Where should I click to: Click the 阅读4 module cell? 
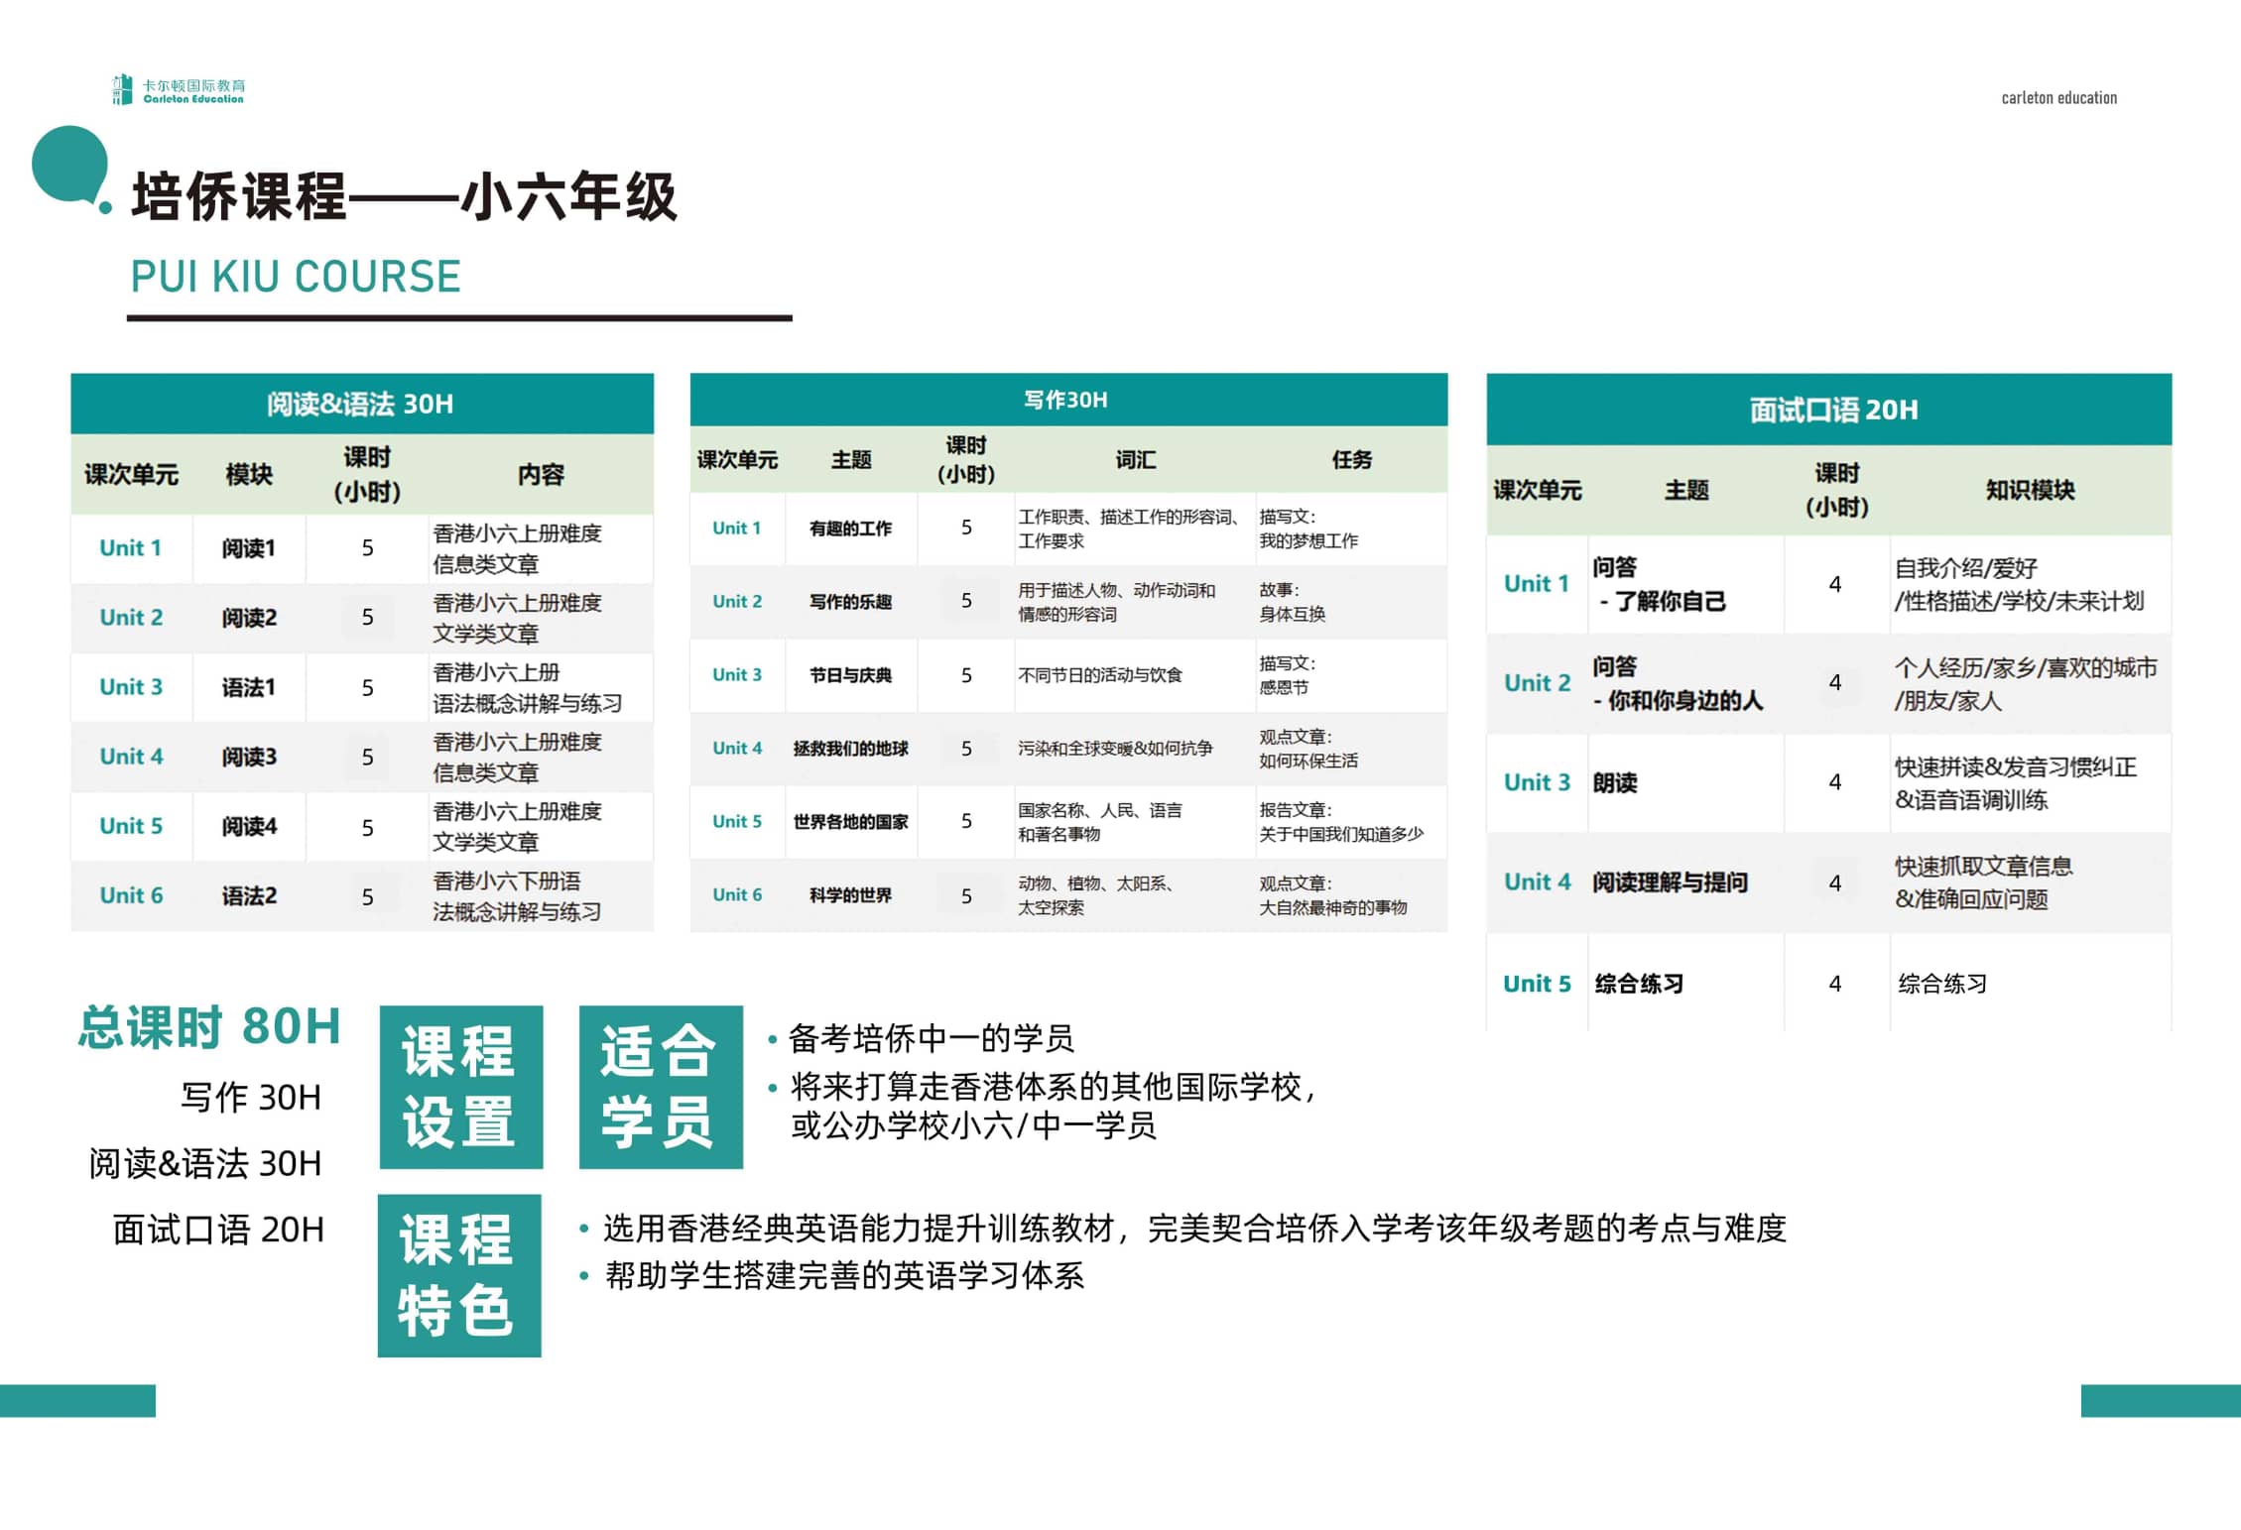[249, 826]
